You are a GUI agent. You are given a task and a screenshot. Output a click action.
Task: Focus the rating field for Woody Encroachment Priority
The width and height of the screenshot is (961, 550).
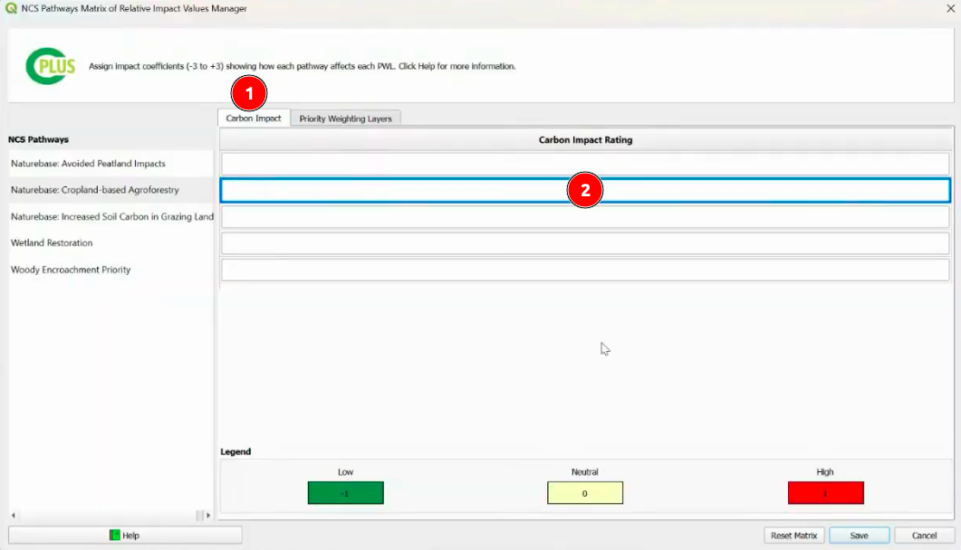pyautogui.click(x=584, y=270)
